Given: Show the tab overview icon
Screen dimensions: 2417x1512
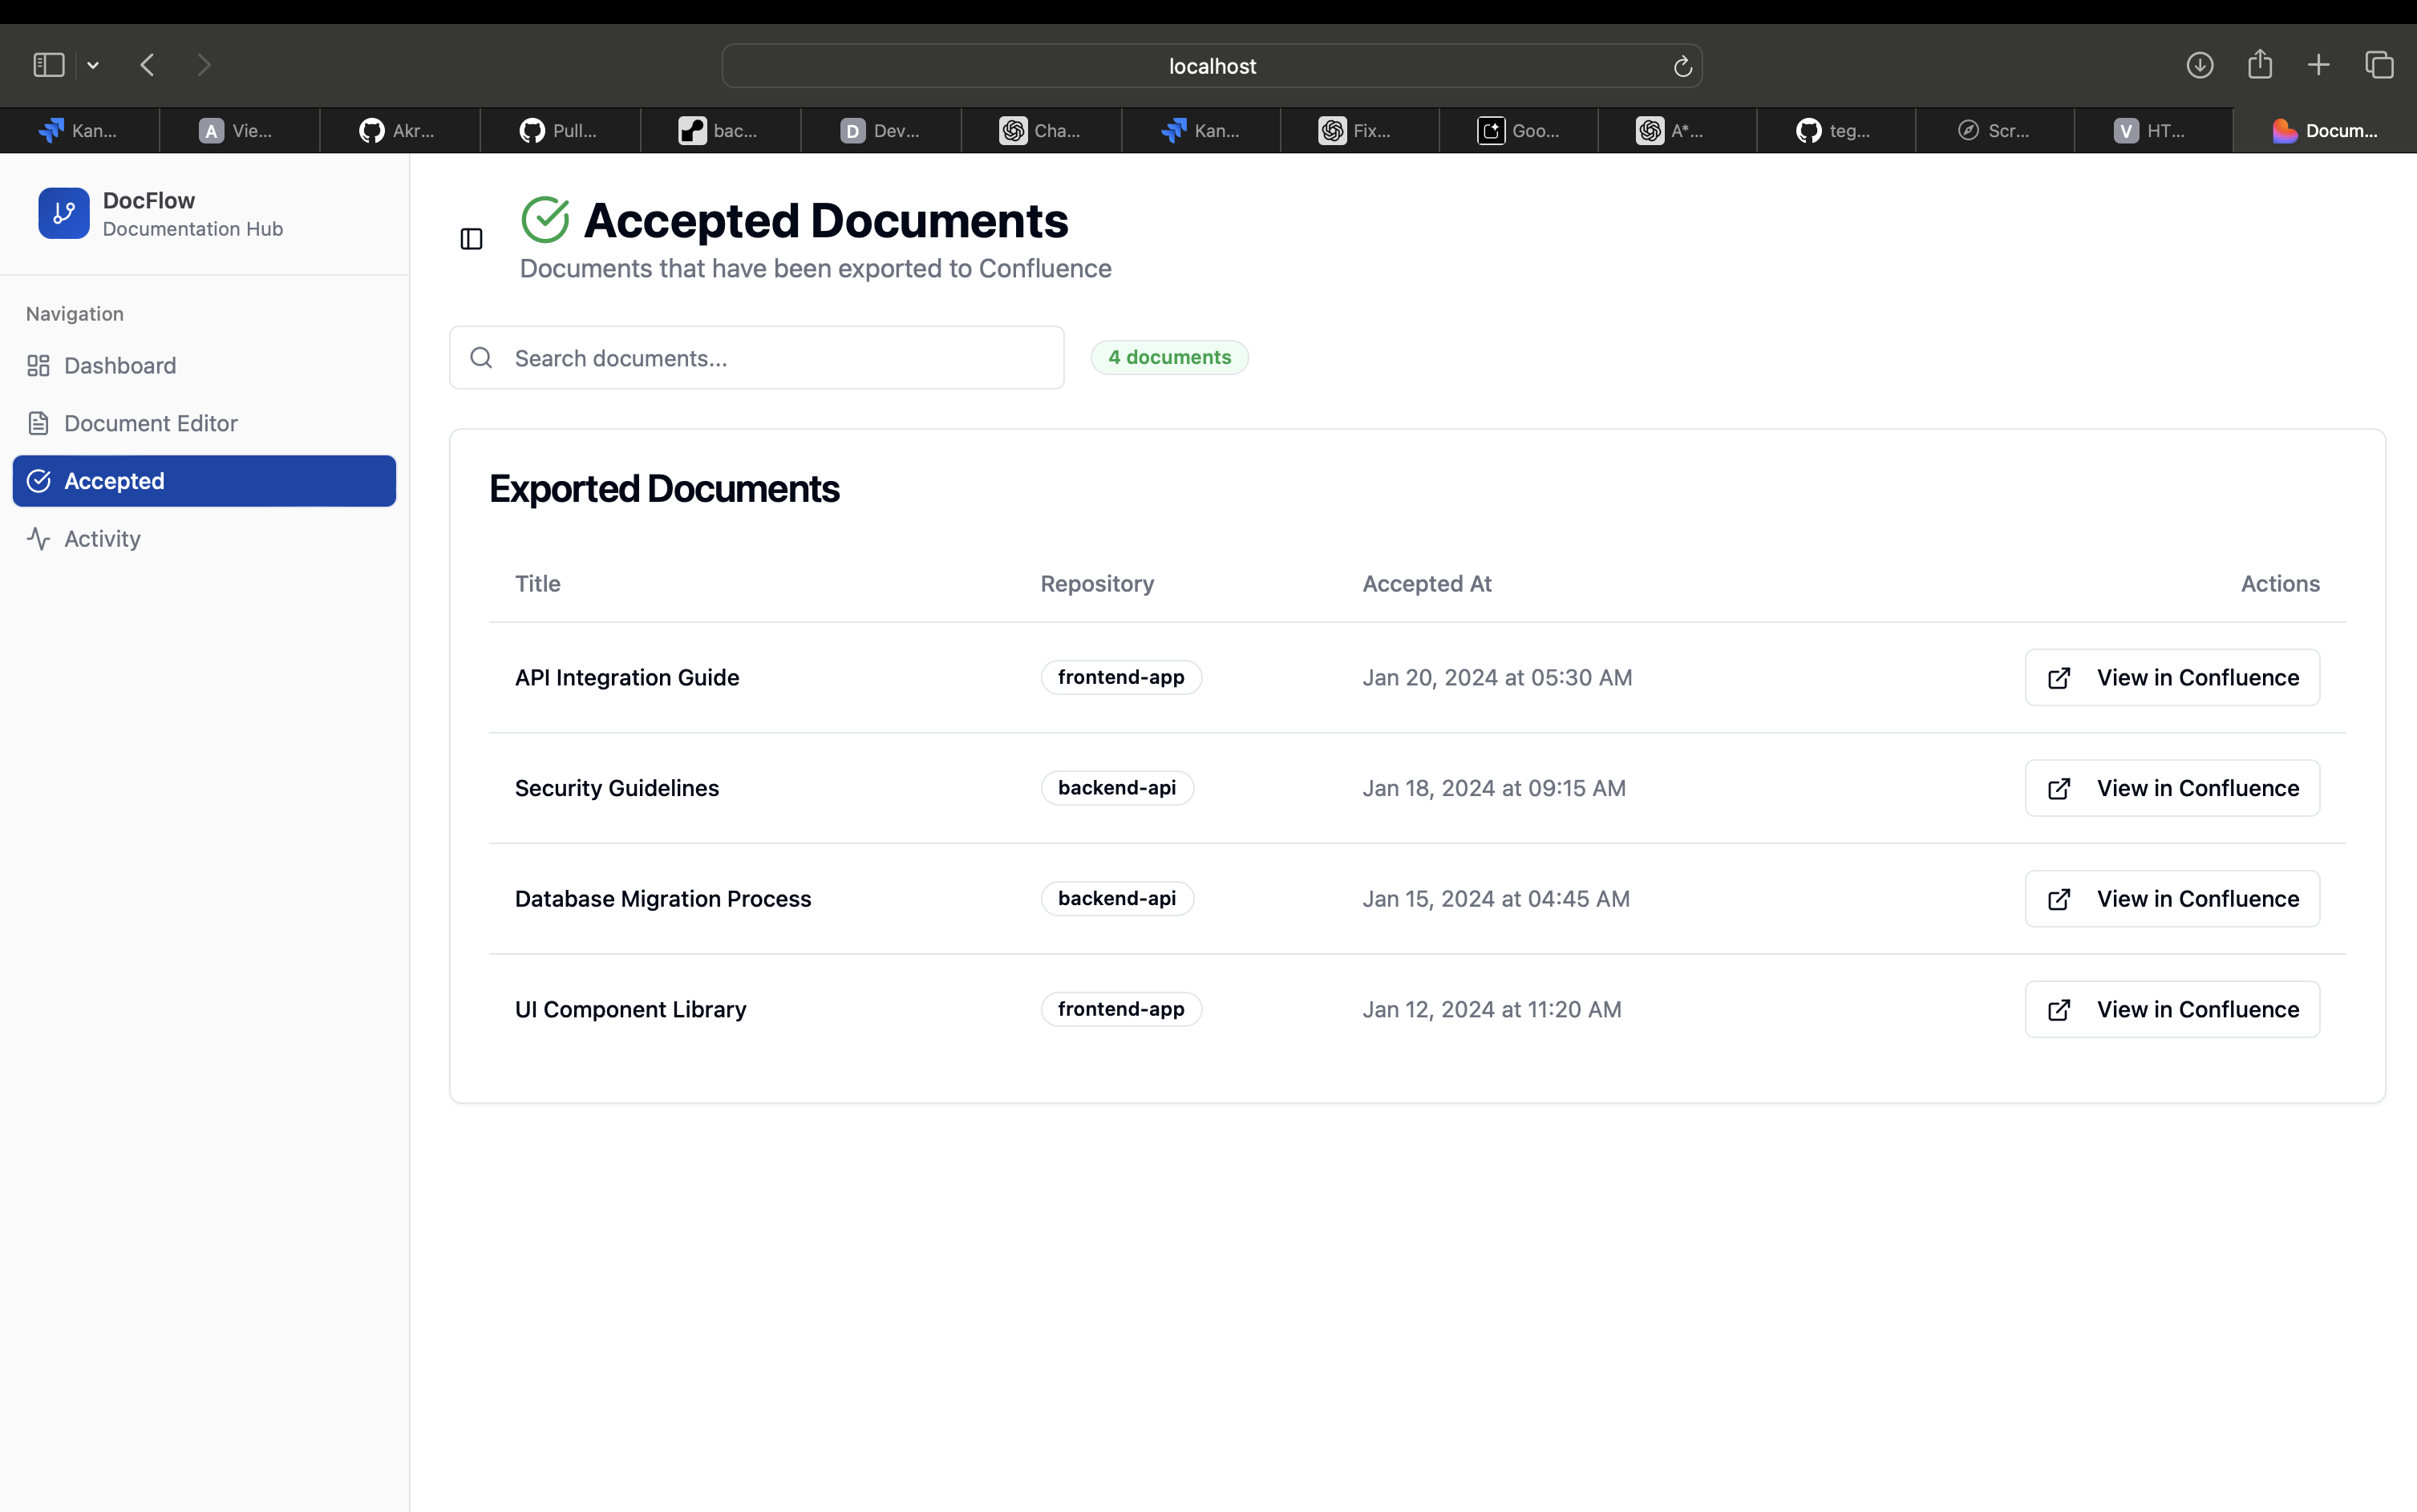Looking at the screenshot, I should pyautogui.click(x=2379, y=65).
